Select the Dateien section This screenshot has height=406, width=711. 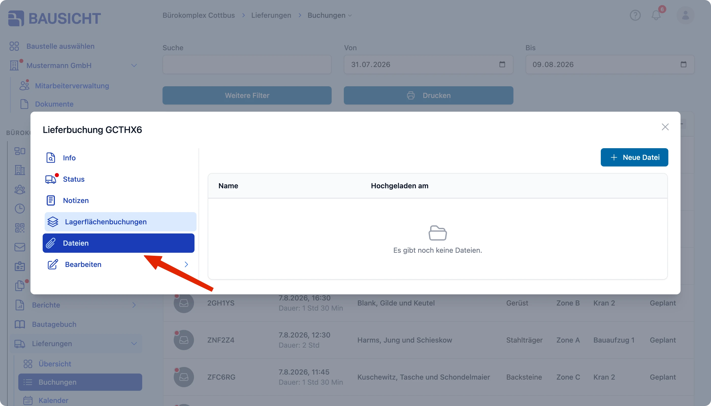(119, 243)
